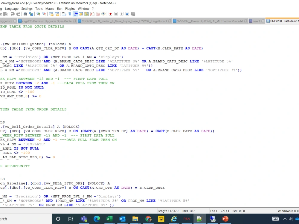The width and height of the screenshot is (299, 224).
Task: Click the Zoom In magnifier icon
Action: point(38,14)
